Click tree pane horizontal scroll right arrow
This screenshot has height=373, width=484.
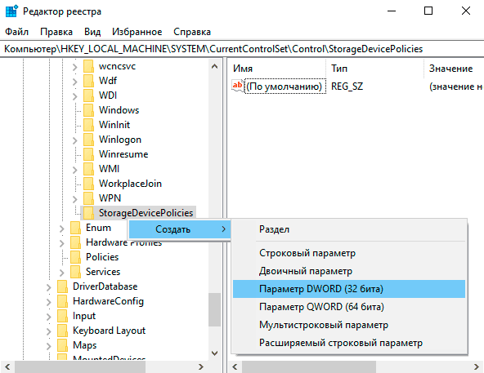click(201, 366)
